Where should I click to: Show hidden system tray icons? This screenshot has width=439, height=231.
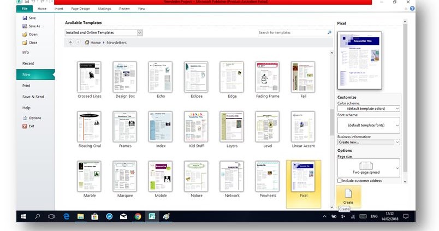pos(324,216)
